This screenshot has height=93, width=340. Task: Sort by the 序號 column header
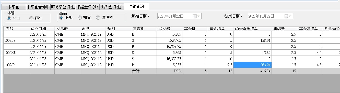pyautogui.click(x=16, y=29)
